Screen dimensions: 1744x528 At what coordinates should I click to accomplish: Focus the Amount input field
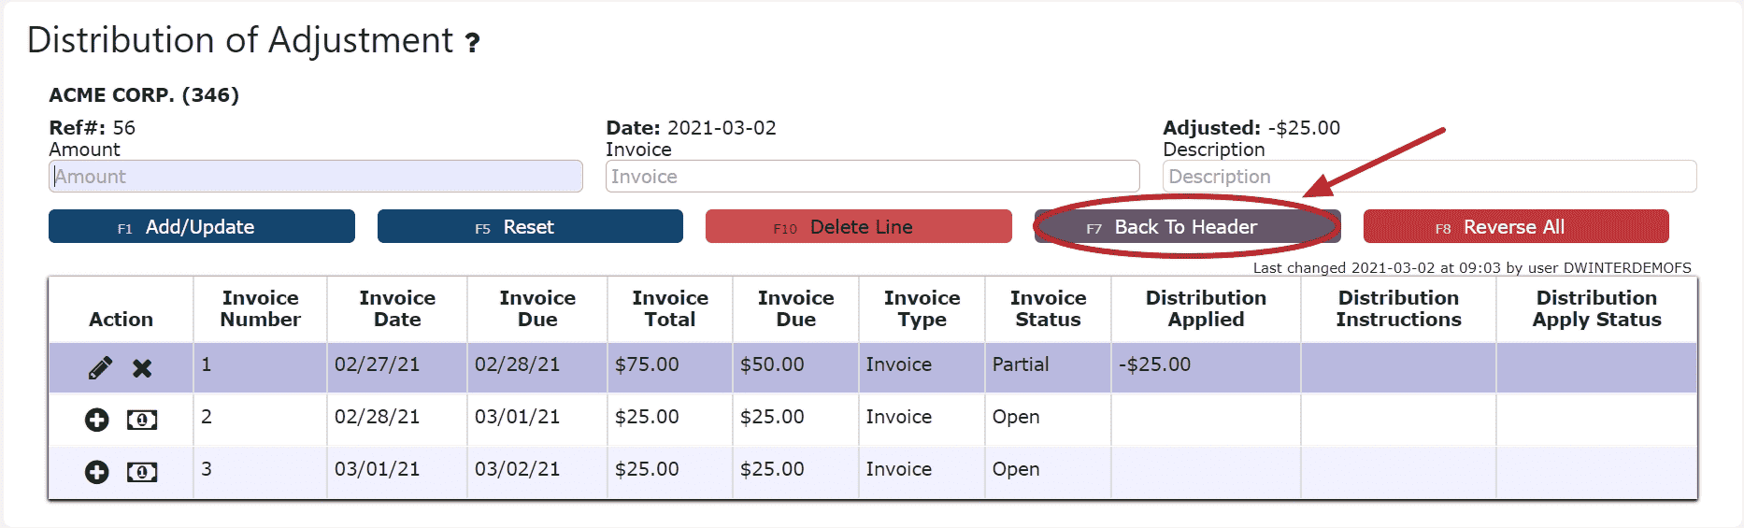315,177
